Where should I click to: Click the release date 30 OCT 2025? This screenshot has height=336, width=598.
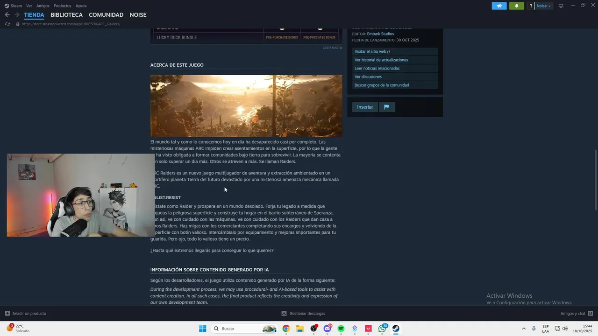point(408,40)
